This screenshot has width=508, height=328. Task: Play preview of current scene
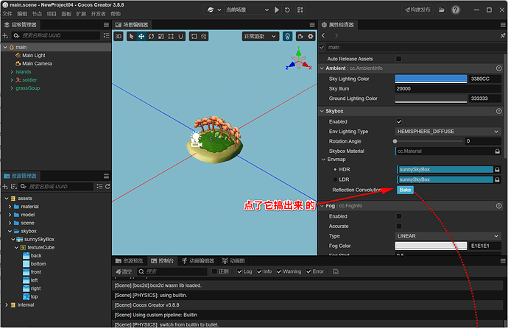[277, 10]
